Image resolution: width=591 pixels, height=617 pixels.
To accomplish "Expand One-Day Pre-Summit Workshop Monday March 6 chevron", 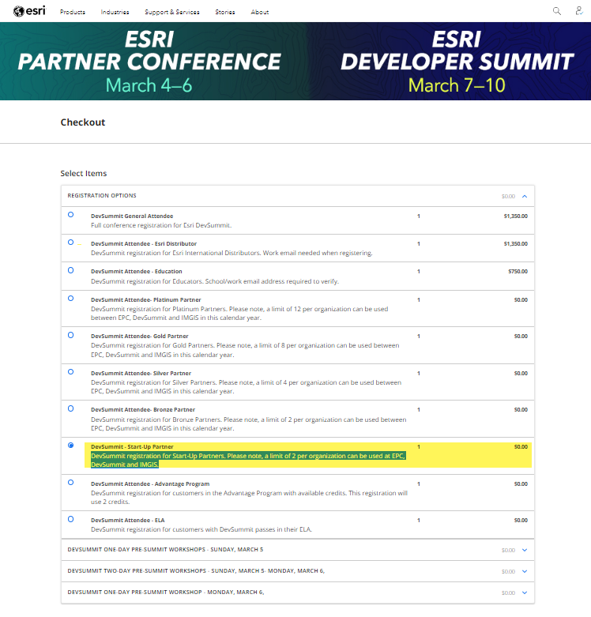I will [x=525, y=593].
